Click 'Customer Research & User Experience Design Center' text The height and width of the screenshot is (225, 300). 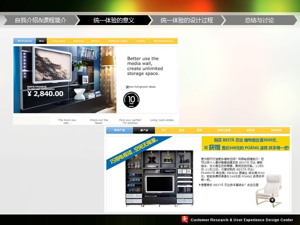242,220
